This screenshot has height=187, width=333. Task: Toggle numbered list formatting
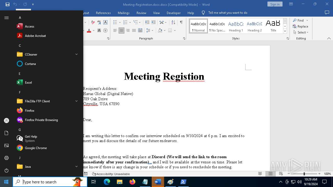tap(125, 22)
